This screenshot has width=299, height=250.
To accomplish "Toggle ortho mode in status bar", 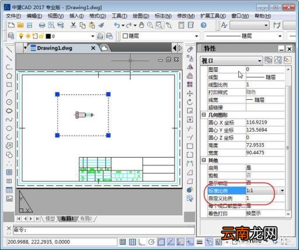I will click(x=142, y=242).
